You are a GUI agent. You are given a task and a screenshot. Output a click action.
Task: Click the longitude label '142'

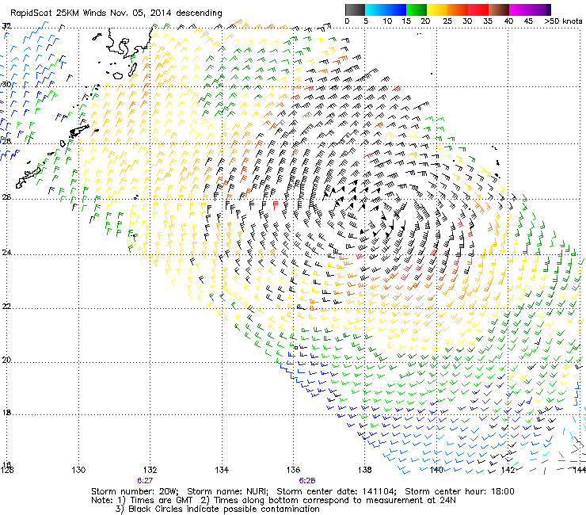(508, 470)
